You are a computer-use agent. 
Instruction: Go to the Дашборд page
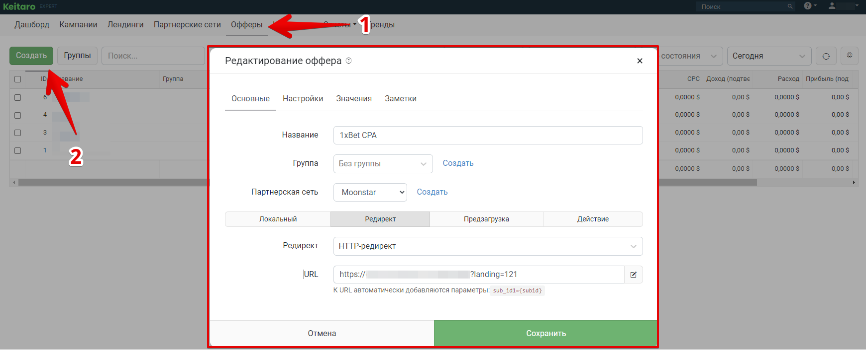coord(32,25)
